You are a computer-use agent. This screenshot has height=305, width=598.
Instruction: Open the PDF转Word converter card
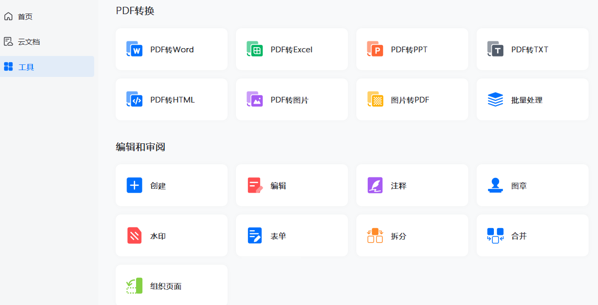172,49
